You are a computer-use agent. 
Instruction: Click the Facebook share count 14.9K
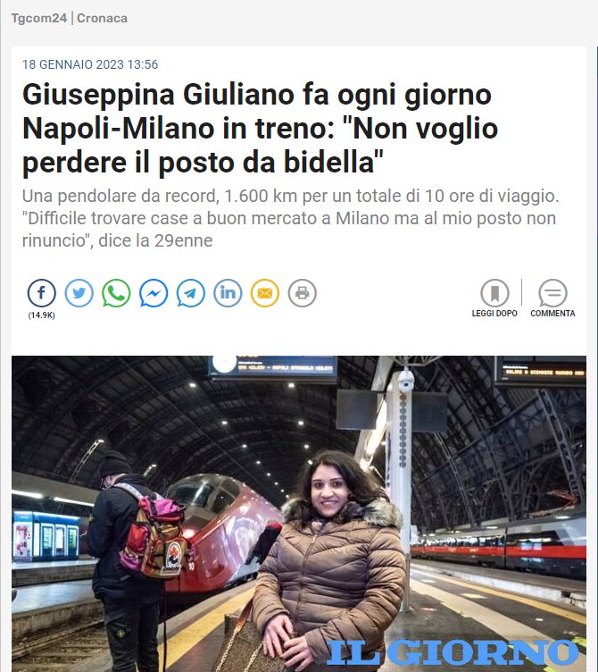tap(42, 315)
